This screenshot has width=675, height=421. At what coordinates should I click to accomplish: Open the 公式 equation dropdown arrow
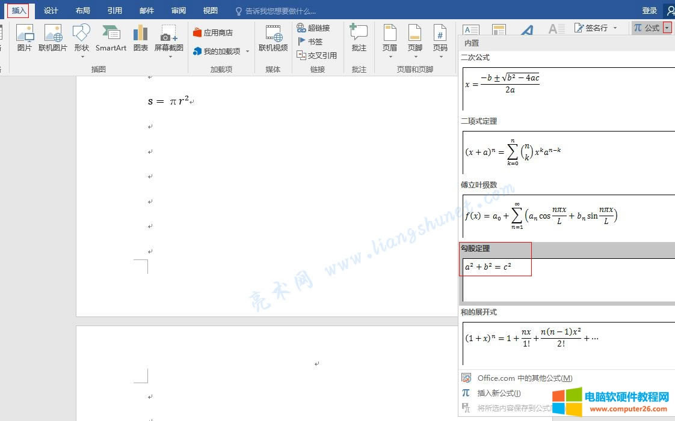667,27
